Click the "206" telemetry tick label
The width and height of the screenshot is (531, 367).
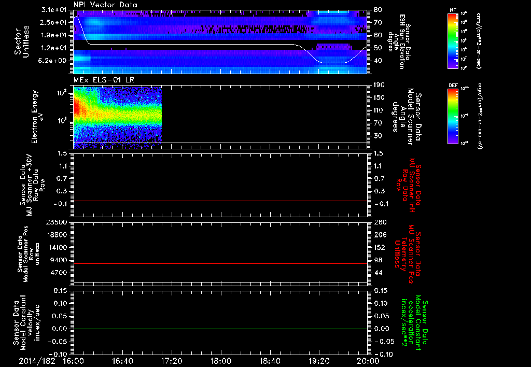(380, 235)
